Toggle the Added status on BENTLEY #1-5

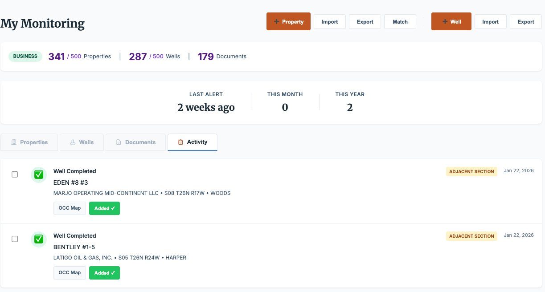(104, 272)
